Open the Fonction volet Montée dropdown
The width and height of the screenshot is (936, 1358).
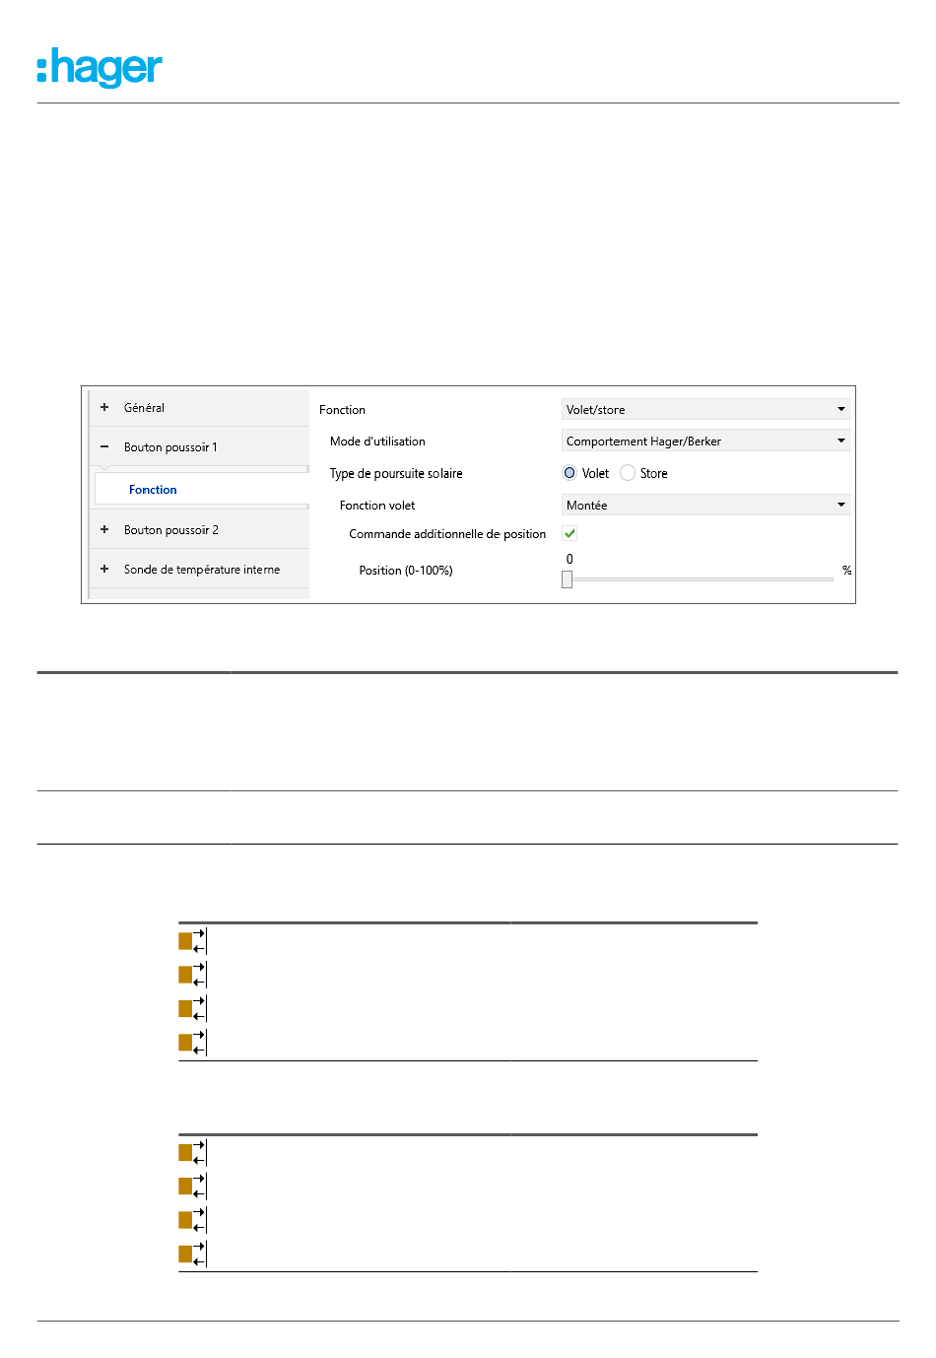coord(705,505)
